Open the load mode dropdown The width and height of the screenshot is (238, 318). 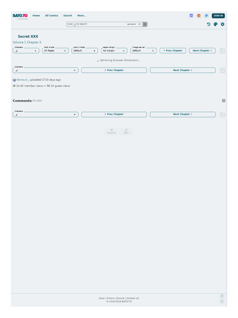coord(55,51)
